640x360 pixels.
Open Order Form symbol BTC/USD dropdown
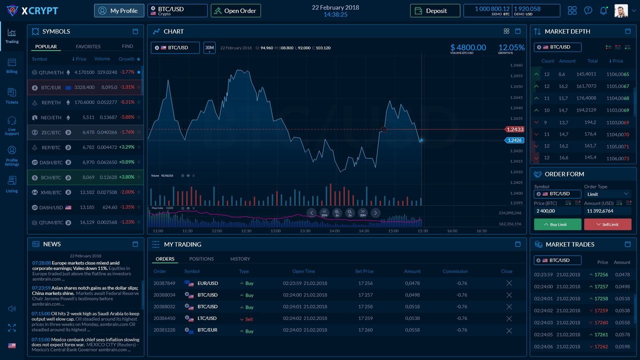click(x=557, y=193)
